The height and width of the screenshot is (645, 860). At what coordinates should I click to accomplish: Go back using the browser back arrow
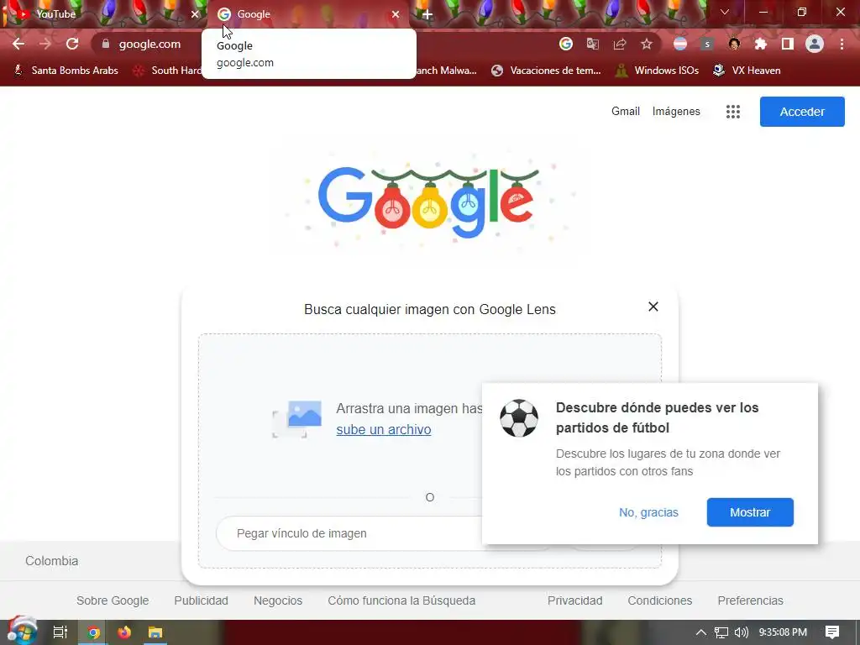pyautogui.click(x=18, y=44)
